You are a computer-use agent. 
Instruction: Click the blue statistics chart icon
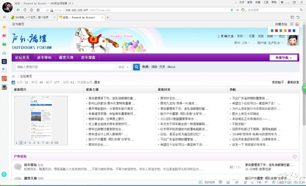coord(13,83)
